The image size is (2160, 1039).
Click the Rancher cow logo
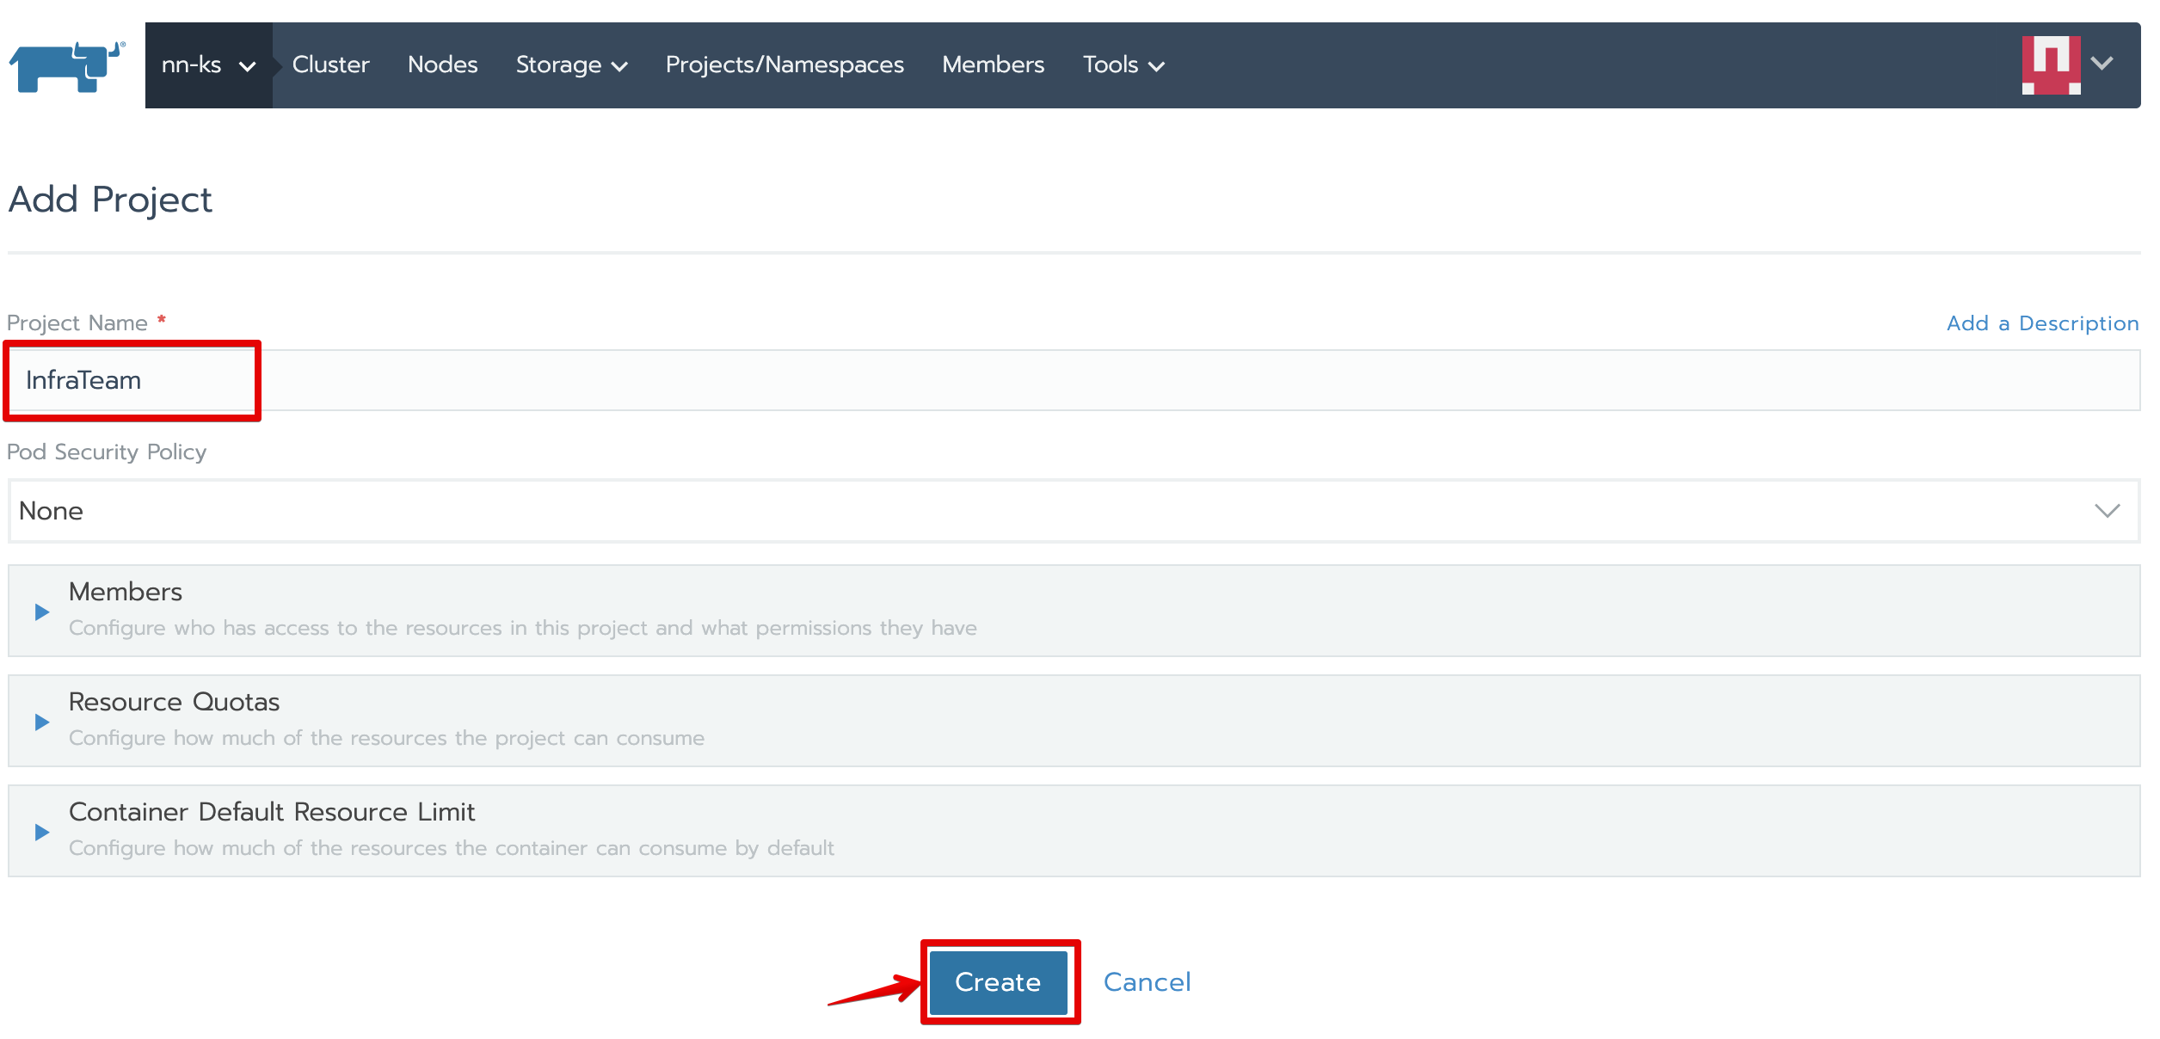point(67,65)
